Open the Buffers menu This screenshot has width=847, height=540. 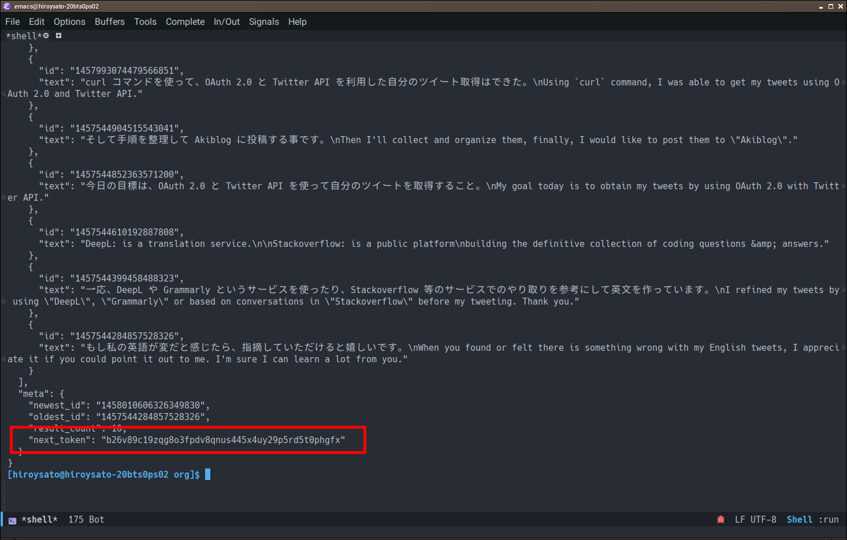click(109, 21)
